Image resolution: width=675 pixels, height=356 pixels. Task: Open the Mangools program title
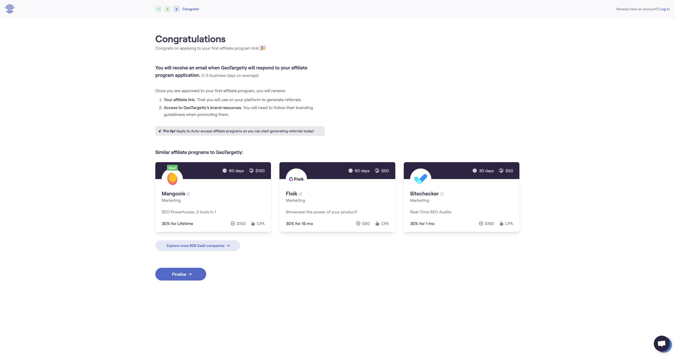click(173, 194)
